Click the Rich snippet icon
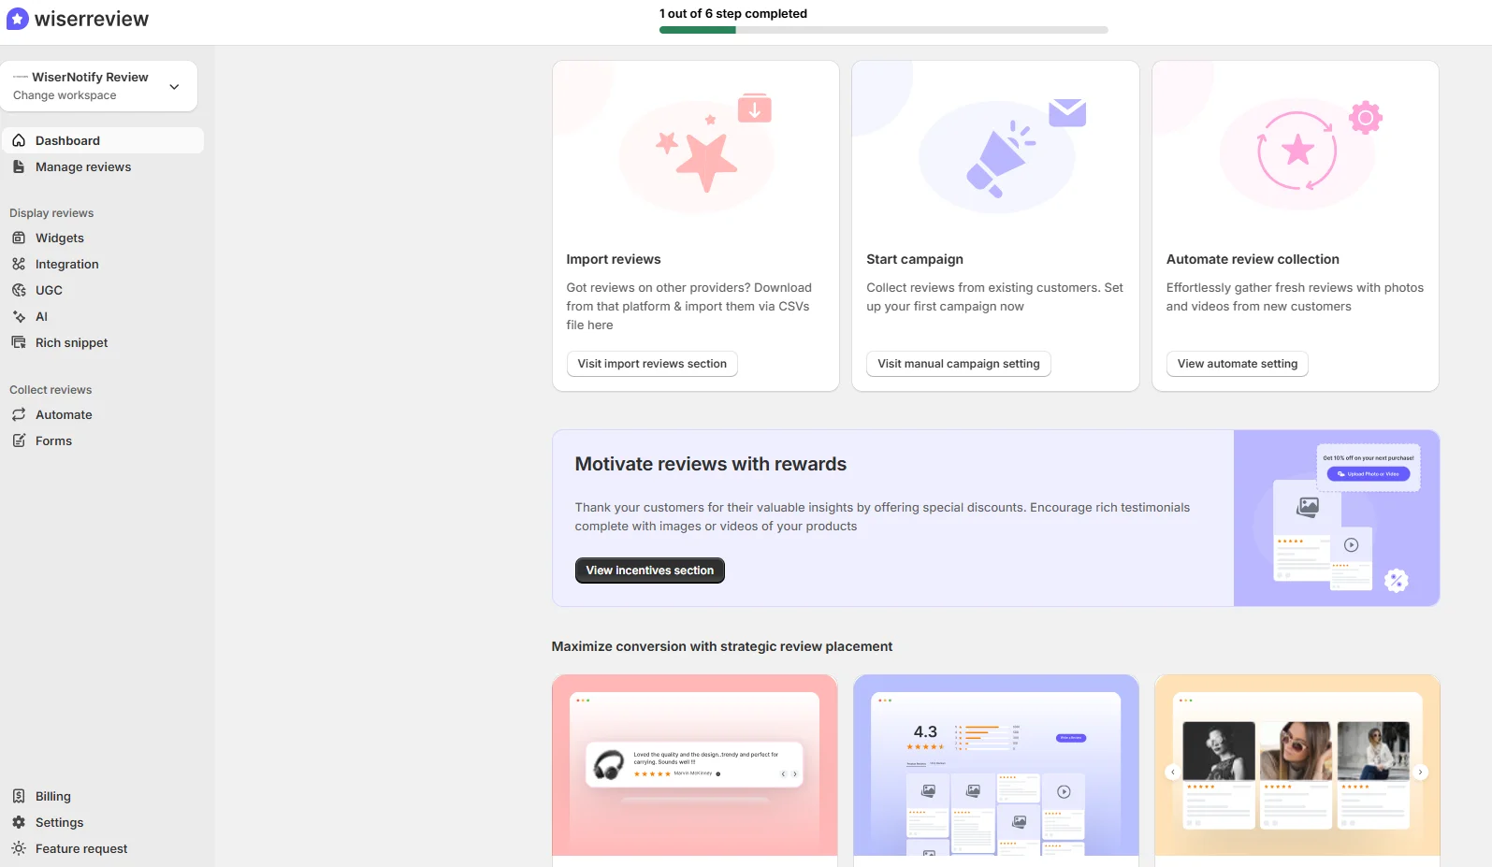Image resolution: width=1492 pixels, height=867 pixels. tap(19, 342)
